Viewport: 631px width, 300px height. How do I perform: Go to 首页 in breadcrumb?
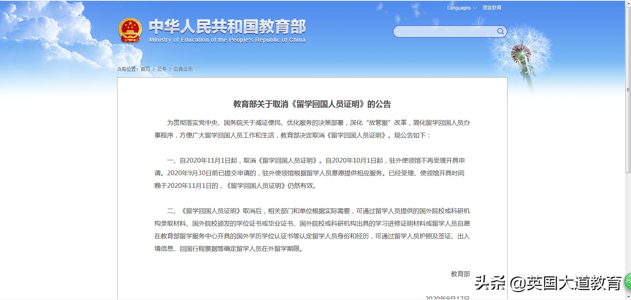pyautogui.click(x=146, y=69)
